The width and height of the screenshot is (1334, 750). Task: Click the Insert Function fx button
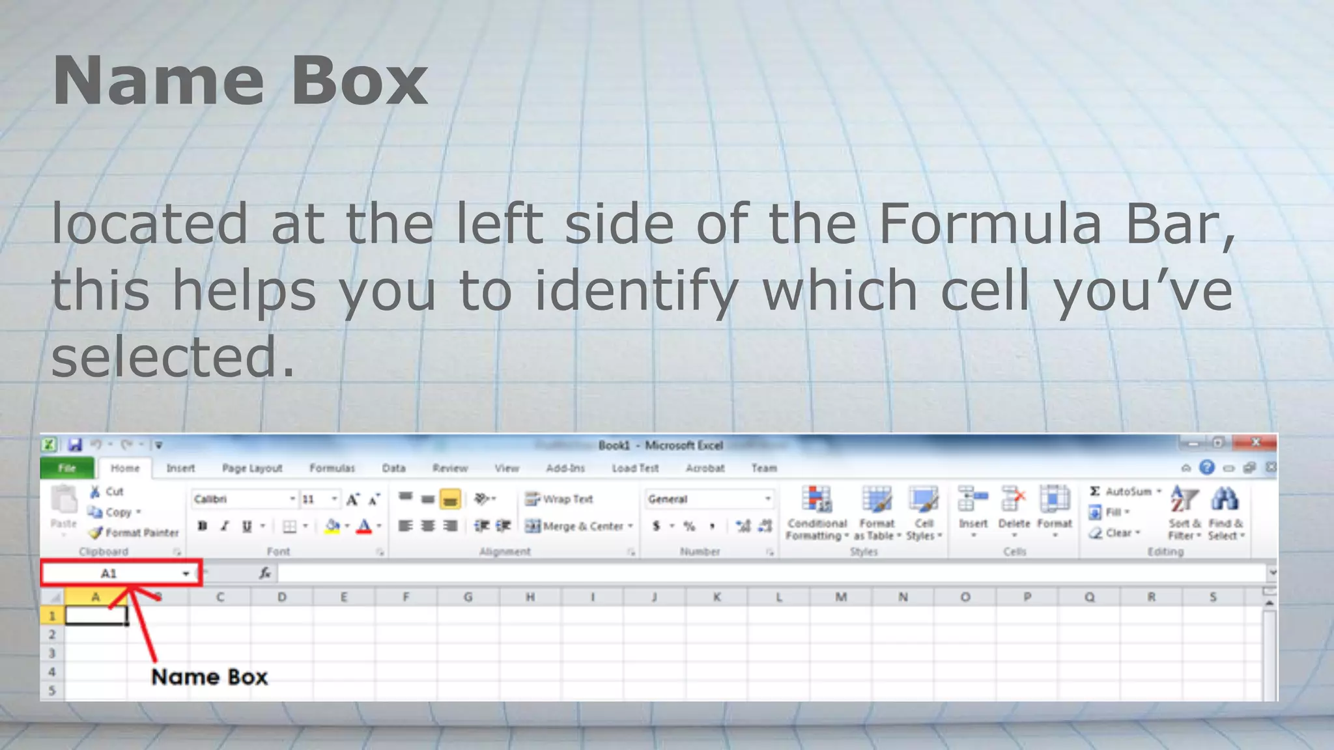coord(264,573)
